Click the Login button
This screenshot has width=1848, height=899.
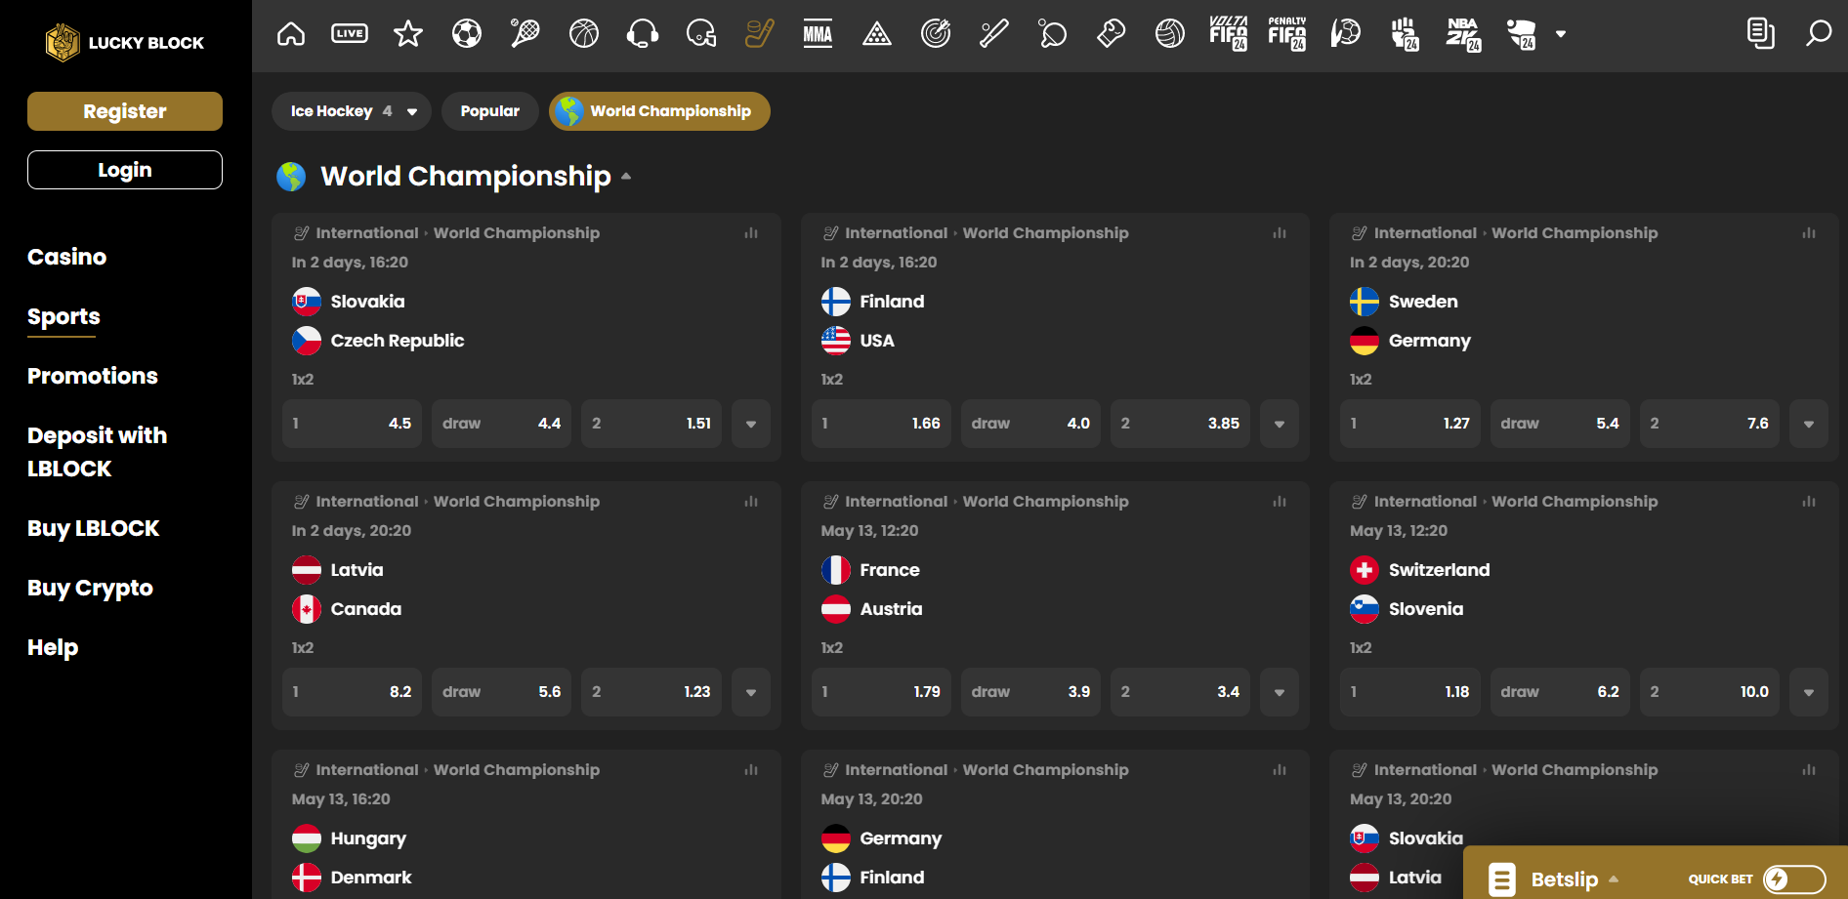(x=125, y=170)
